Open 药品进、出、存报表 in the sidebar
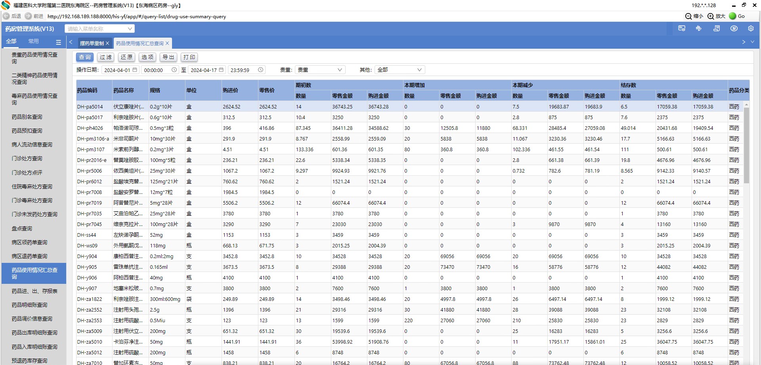This screenshot has width=761, height=365. tap(34, 291)
